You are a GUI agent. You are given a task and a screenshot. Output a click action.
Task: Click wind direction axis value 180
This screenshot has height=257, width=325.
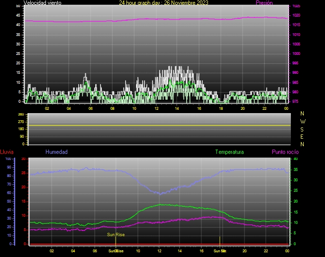(x=21, y=129)
